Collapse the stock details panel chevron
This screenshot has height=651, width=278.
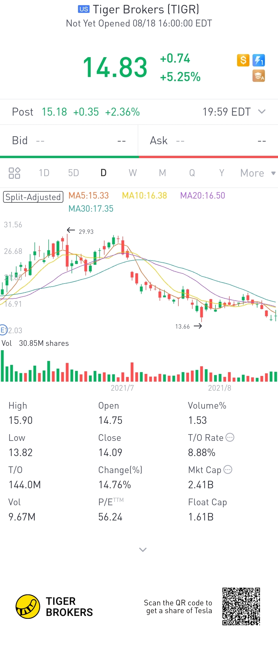coord(143,550)
